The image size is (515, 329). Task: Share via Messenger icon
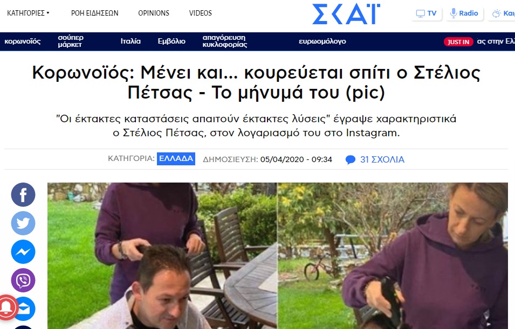23,251
